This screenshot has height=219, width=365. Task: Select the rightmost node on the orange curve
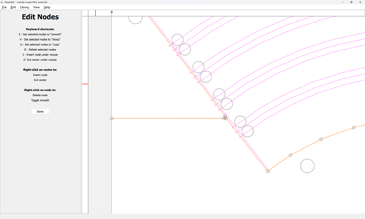point(353,127)
